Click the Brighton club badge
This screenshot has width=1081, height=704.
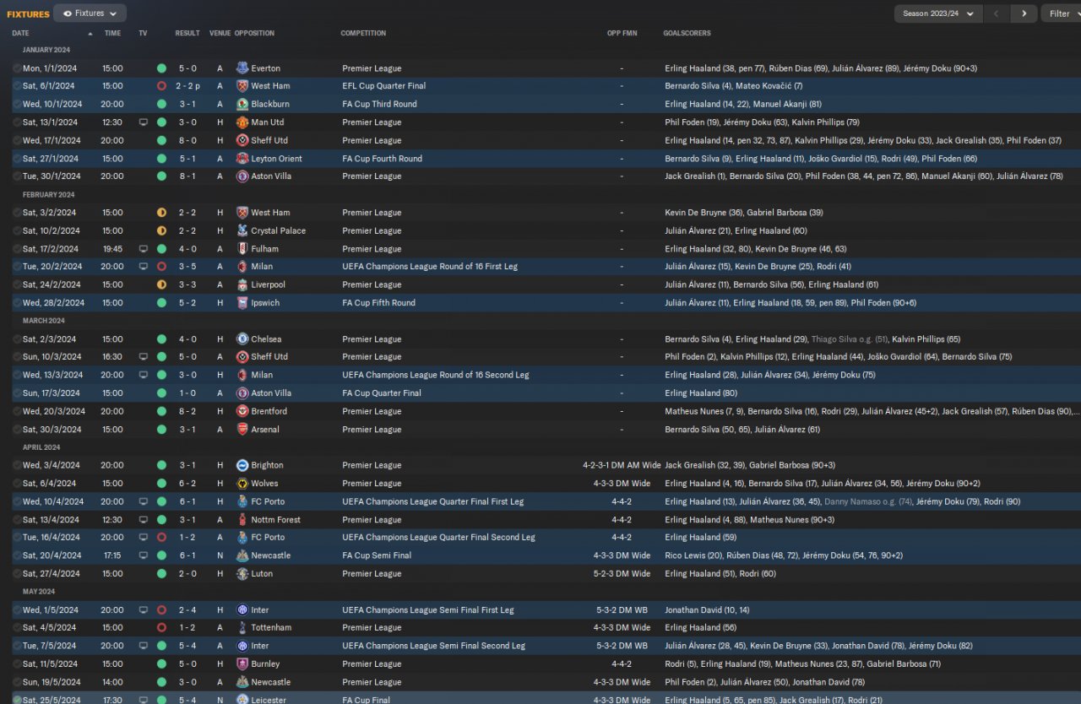tap(242, 465)
